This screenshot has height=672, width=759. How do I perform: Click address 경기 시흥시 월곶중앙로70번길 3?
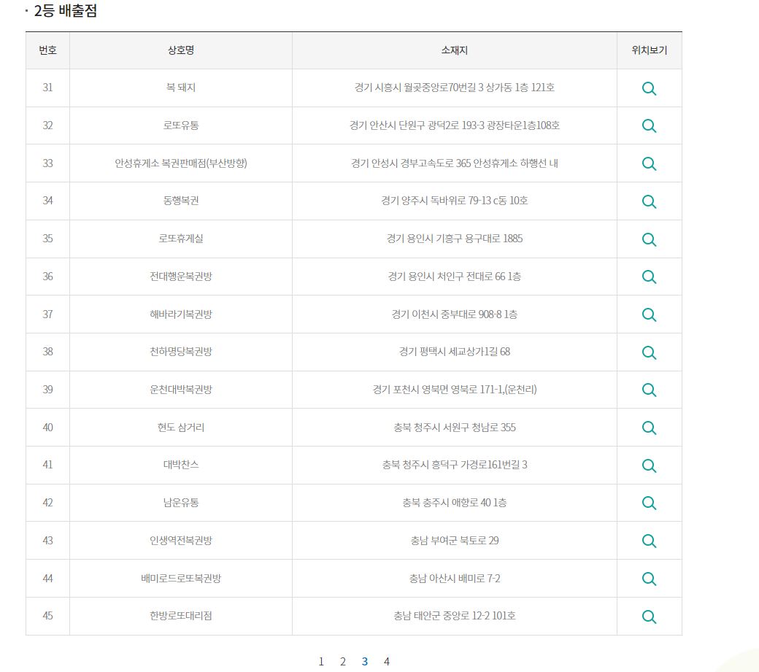click(x=419, y=88)
